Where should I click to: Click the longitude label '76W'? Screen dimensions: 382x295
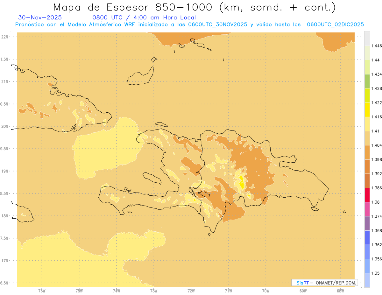click(42, 291)
